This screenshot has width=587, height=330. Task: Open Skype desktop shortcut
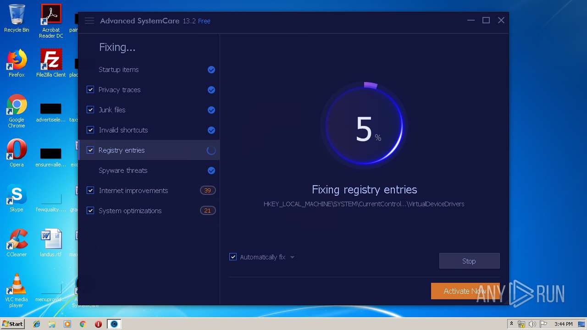[x=17, y=198]
